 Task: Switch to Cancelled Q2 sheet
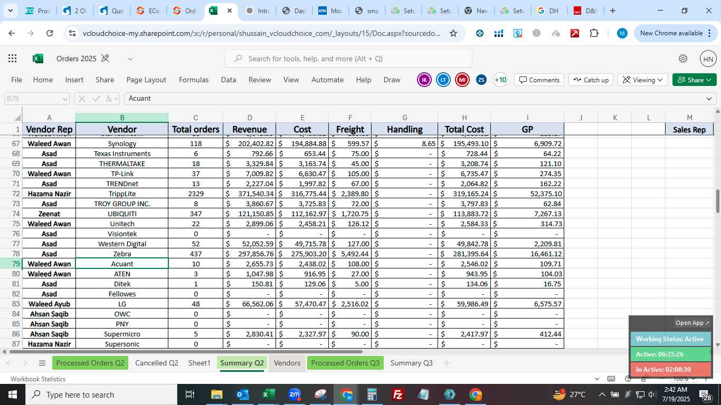157,363
